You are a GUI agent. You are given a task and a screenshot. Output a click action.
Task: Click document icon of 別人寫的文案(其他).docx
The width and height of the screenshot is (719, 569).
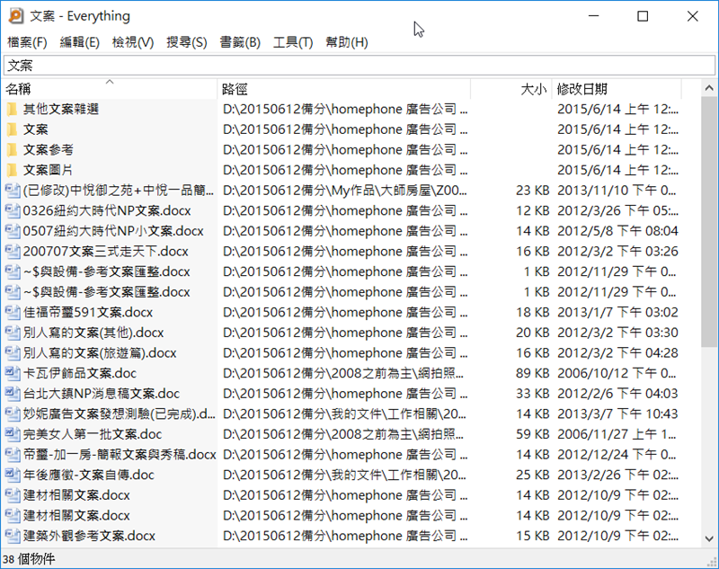[x=13, y=333]
